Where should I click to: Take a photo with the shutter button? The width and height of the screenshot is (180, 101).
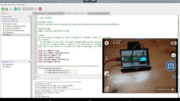pyautogui.click(x=171, y=66)
